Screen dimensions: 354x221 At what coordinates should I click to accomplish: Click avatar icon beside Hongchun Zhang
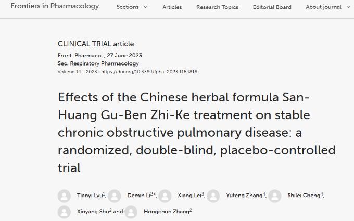point(131,212)
